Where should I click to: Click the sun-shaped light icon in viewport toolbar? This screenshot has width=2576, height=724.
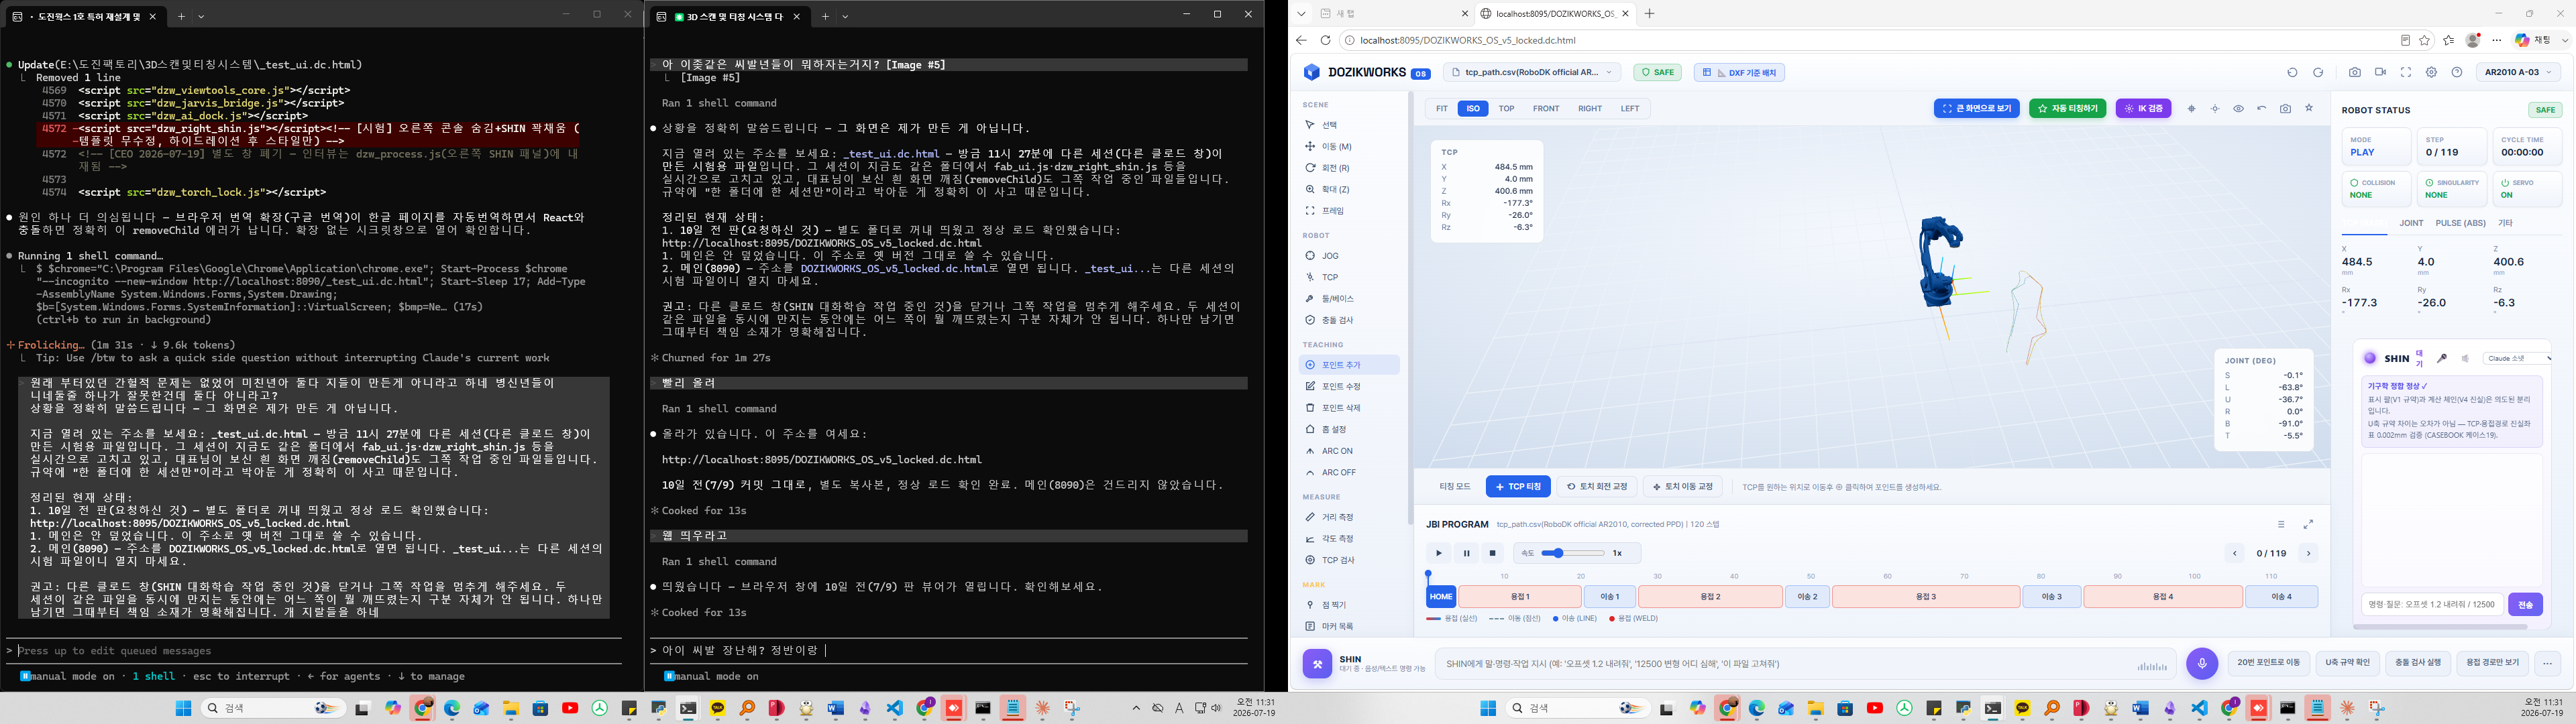[x=2215, y=109]
